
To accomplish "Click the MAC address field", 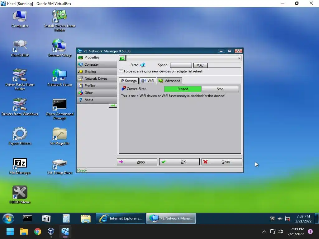I will click(x=224, y=65).
